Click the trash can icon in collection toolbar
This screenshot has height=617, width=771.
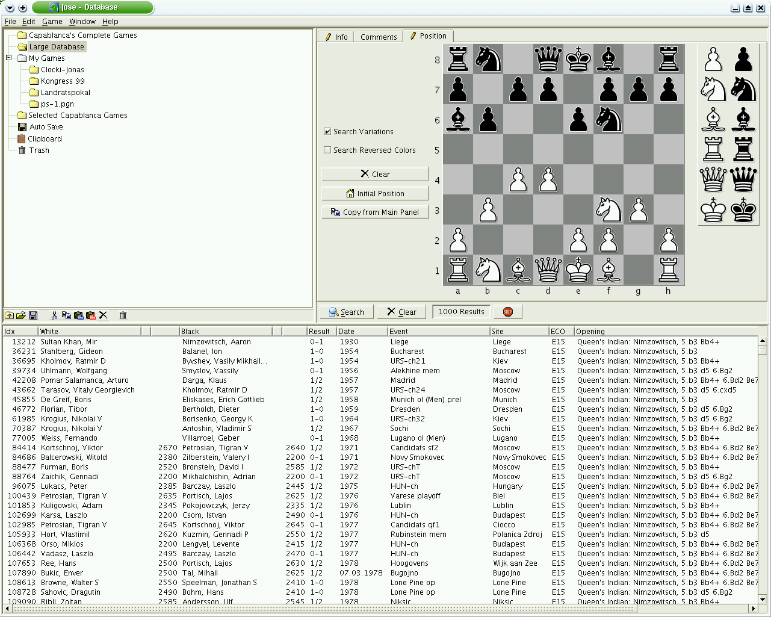pos(123,315)
